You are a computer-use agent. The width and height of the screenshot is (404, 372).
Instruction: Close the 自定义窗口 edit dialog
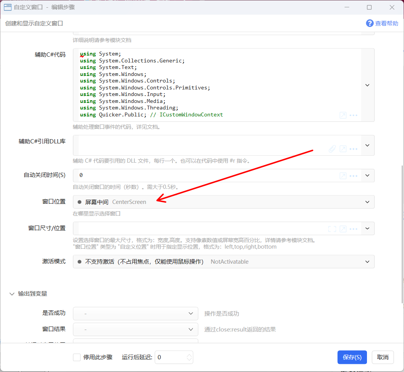click(392, 7)
